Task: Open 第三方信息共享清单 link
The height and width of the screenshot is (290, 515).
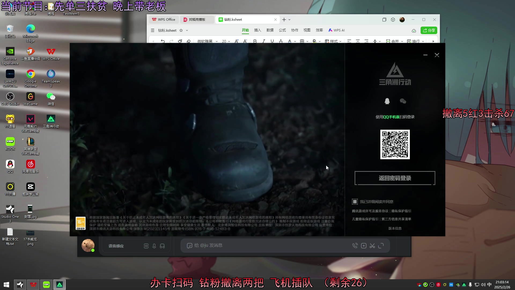Action: click(x=396, y=219)
